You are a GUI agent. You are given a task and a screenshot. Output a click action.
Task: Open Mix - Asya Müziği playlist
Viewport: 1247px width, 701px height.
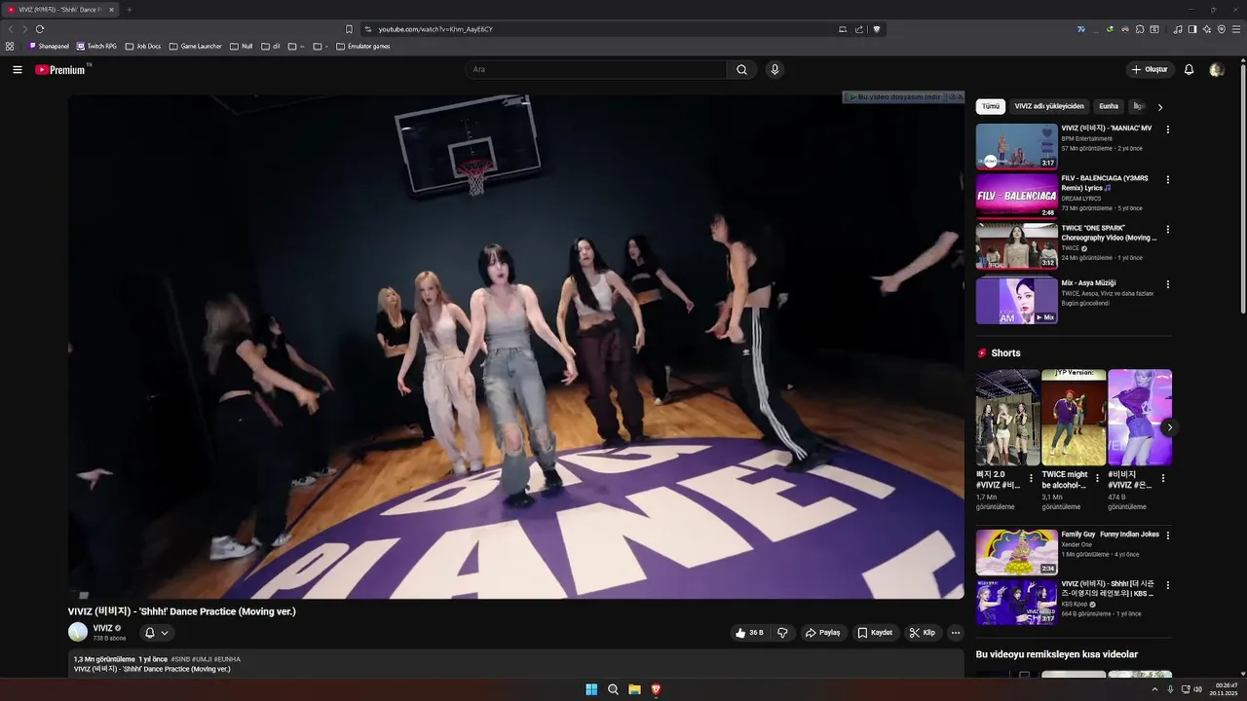click(1016, 301)
